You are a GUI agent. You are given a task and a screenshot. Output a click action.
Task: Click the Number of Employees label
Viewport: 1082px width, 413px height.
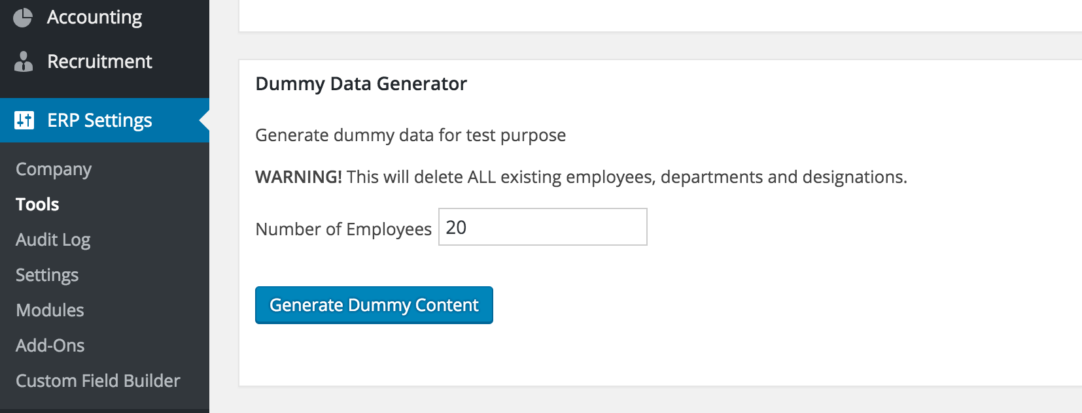(x=343, y=229)
